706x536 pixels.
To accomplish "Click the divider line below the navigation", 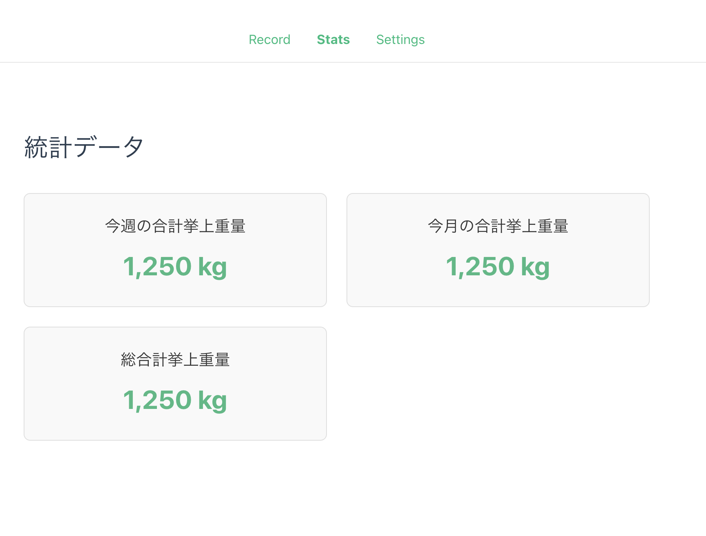I will [353, 62].
